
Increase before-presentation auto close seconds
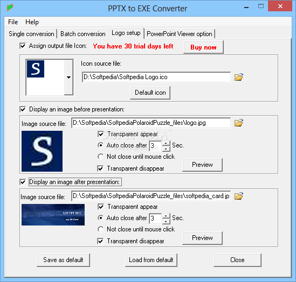pos(166,143)
